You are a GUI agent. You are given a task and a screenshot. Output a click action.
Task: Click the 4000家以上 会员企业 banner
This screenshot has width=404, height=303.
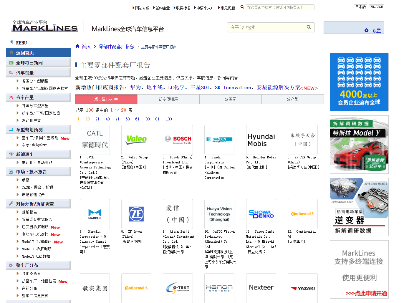(x=359, y=82)
